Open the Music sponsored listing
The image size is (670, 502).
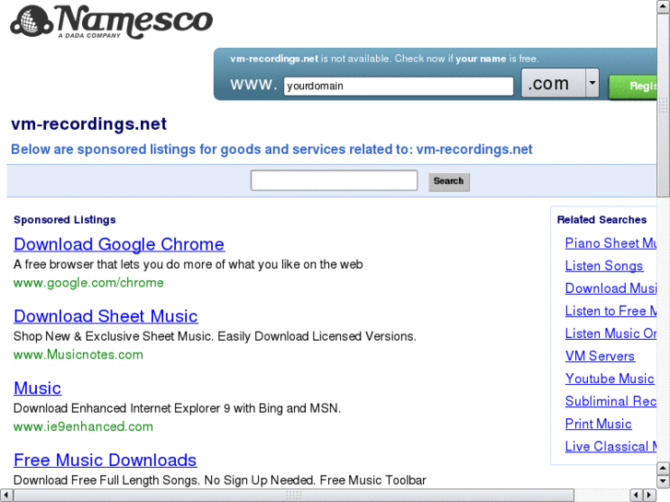point(38,388)
